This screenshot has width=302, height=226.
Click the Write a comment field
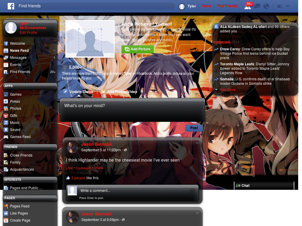(132, 191)
